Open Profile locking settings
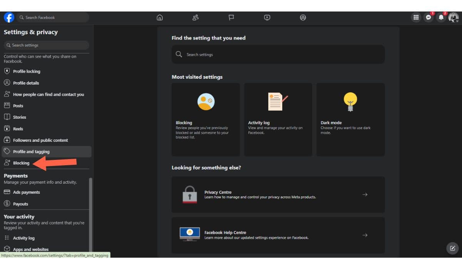This screenshot has height=269, width=462. coord(46,71)
